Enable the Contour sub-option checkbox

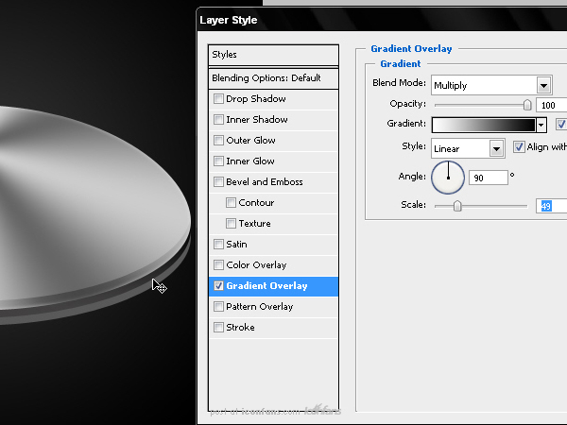(x=231, y=202)
